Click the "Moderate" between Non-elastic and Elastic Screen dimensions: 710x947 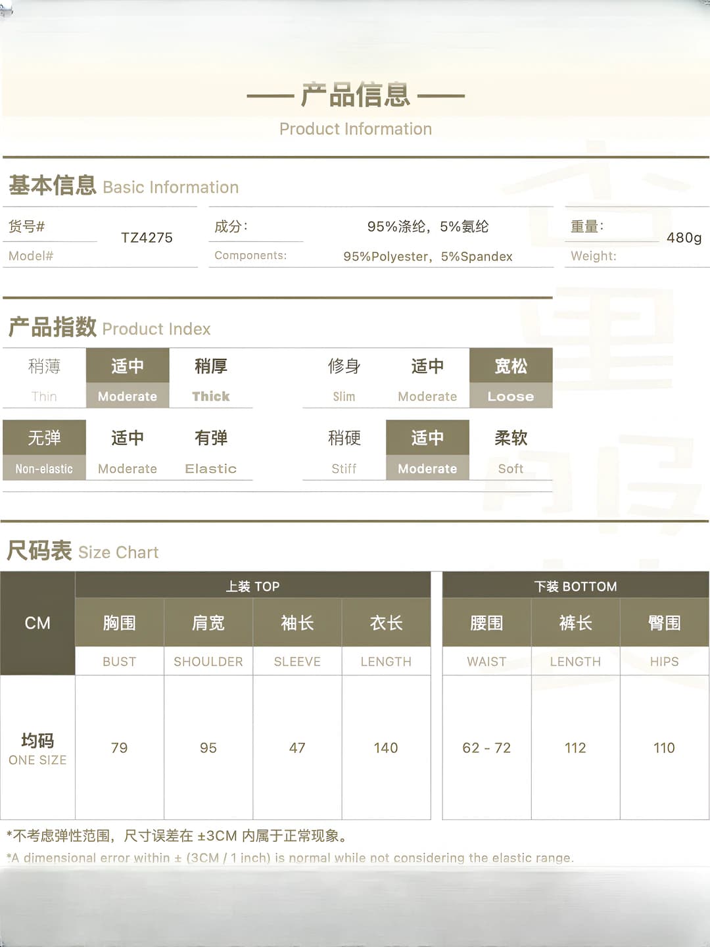(128, 469)
